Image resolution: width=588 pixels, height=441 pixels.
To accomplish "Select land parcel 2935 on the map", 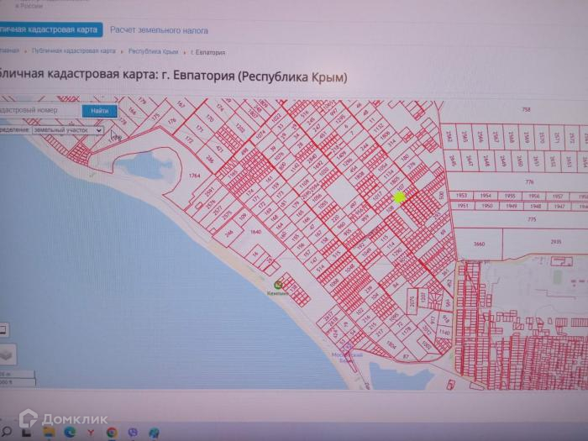I will (556, 241).
